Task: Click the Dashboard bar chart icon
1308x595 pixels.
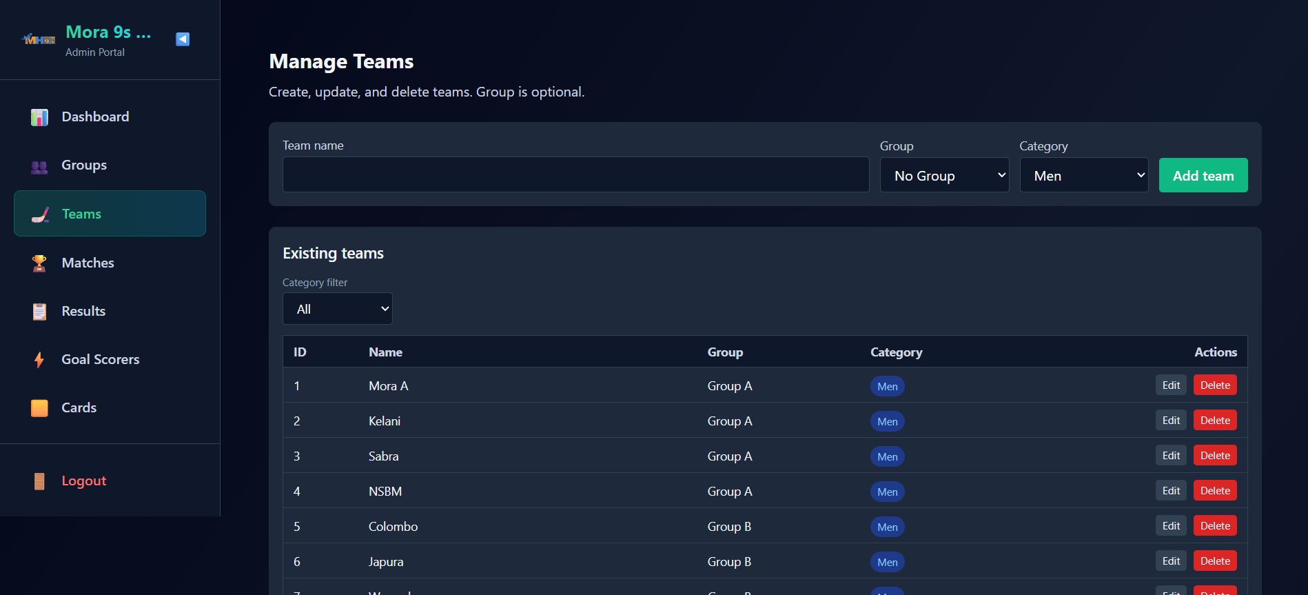Action: tap(39, 117)
